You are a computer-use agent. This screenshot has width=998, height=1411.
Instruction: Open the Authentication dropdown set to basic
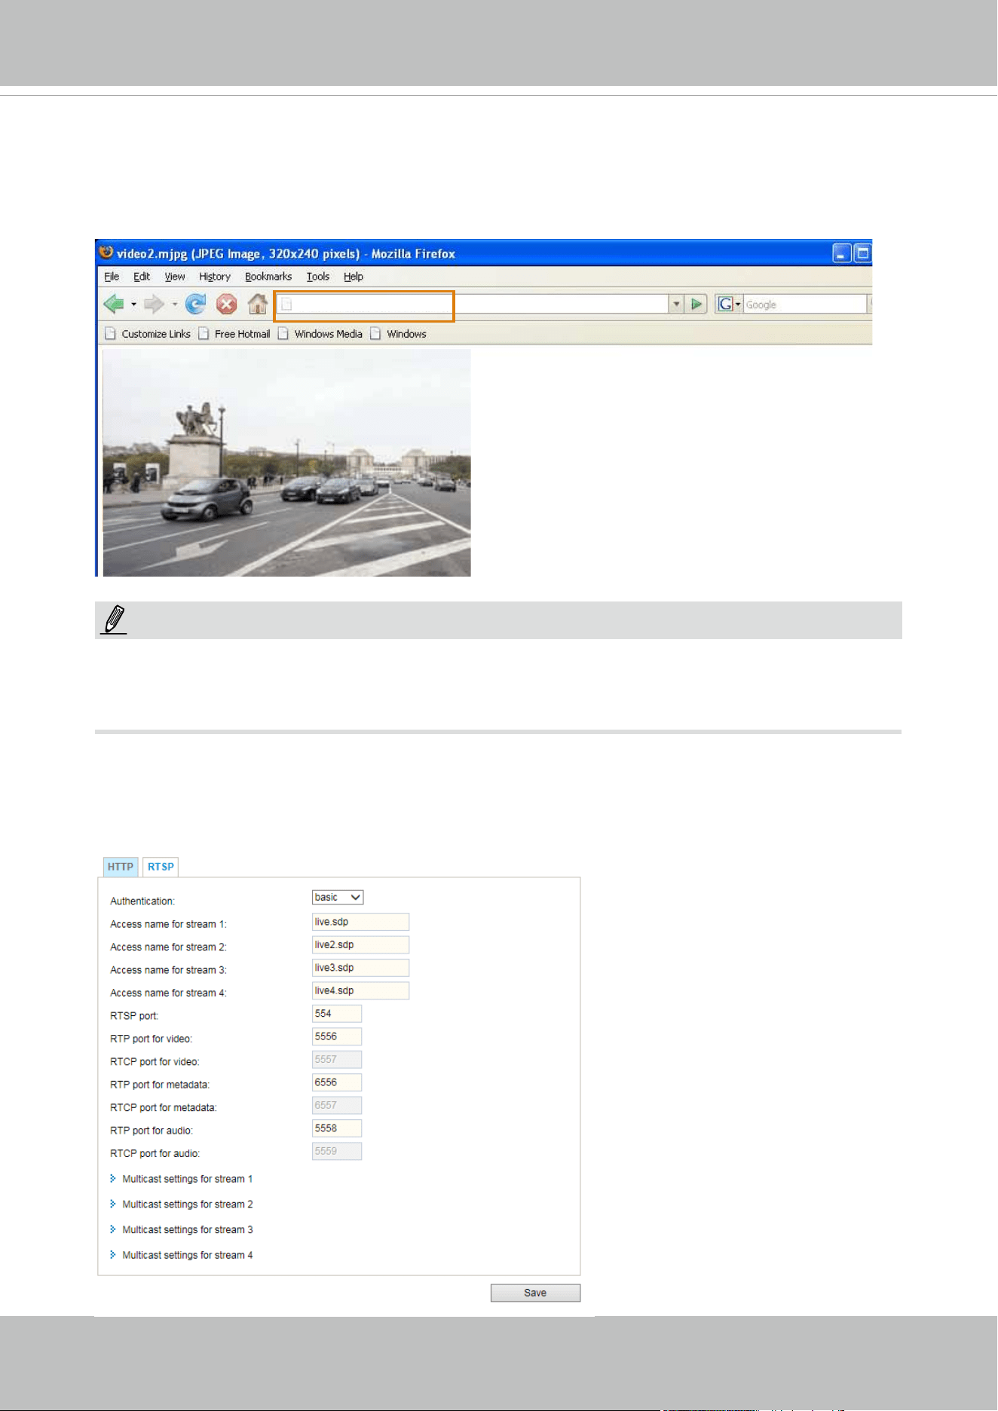coord(338,897)
